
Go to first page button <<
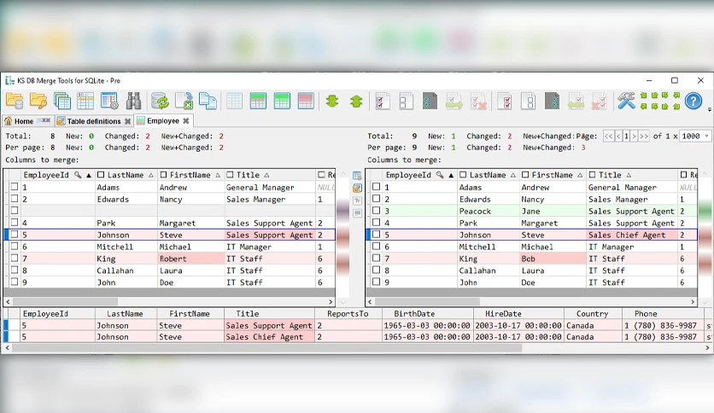[609, 136]
